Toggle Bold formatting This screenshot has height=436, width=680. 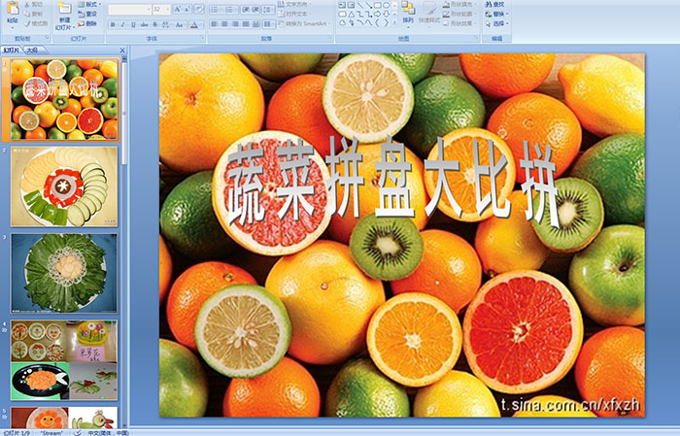[114, 24]
